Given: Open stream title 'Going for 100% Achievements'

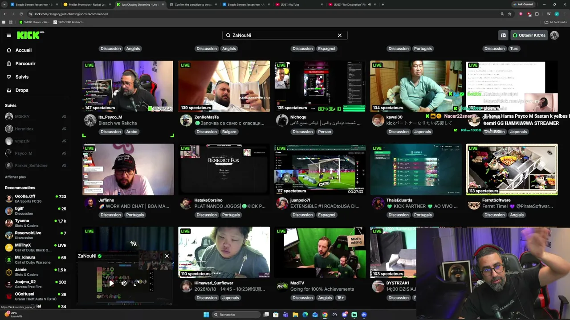Looking at the screenshot, I should tap(322, 289).
